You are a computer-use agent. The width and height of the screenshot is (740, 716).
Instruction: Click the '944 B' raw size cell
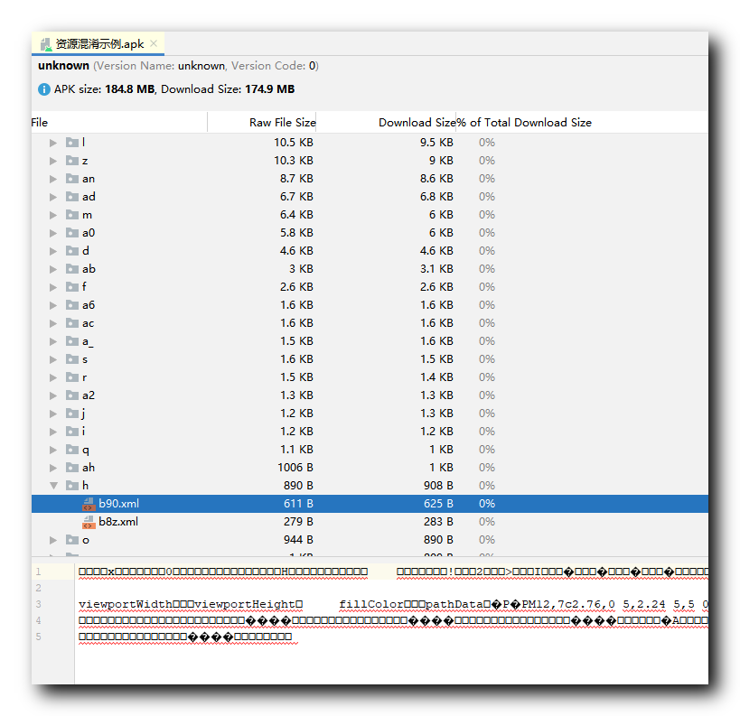point(298,540)
